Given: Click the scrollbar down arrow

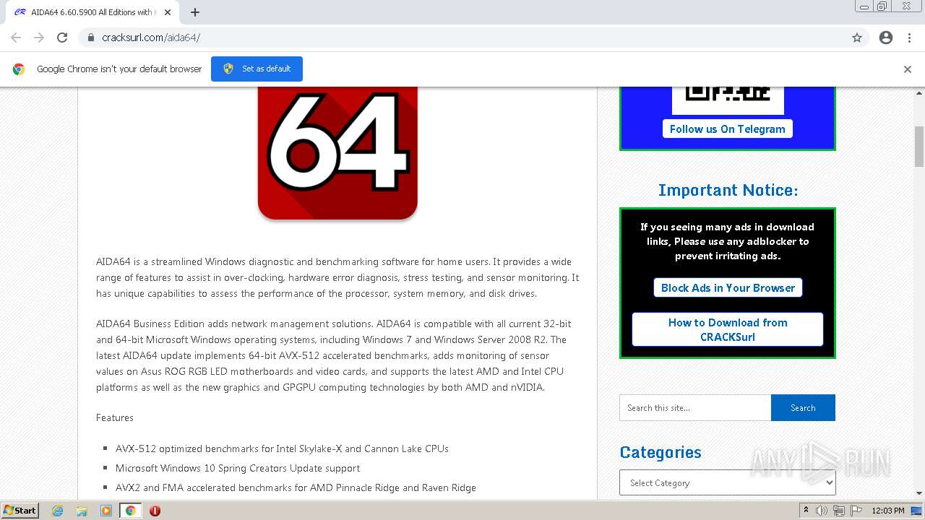Looking at the screenshot, I should pos(919,493).
